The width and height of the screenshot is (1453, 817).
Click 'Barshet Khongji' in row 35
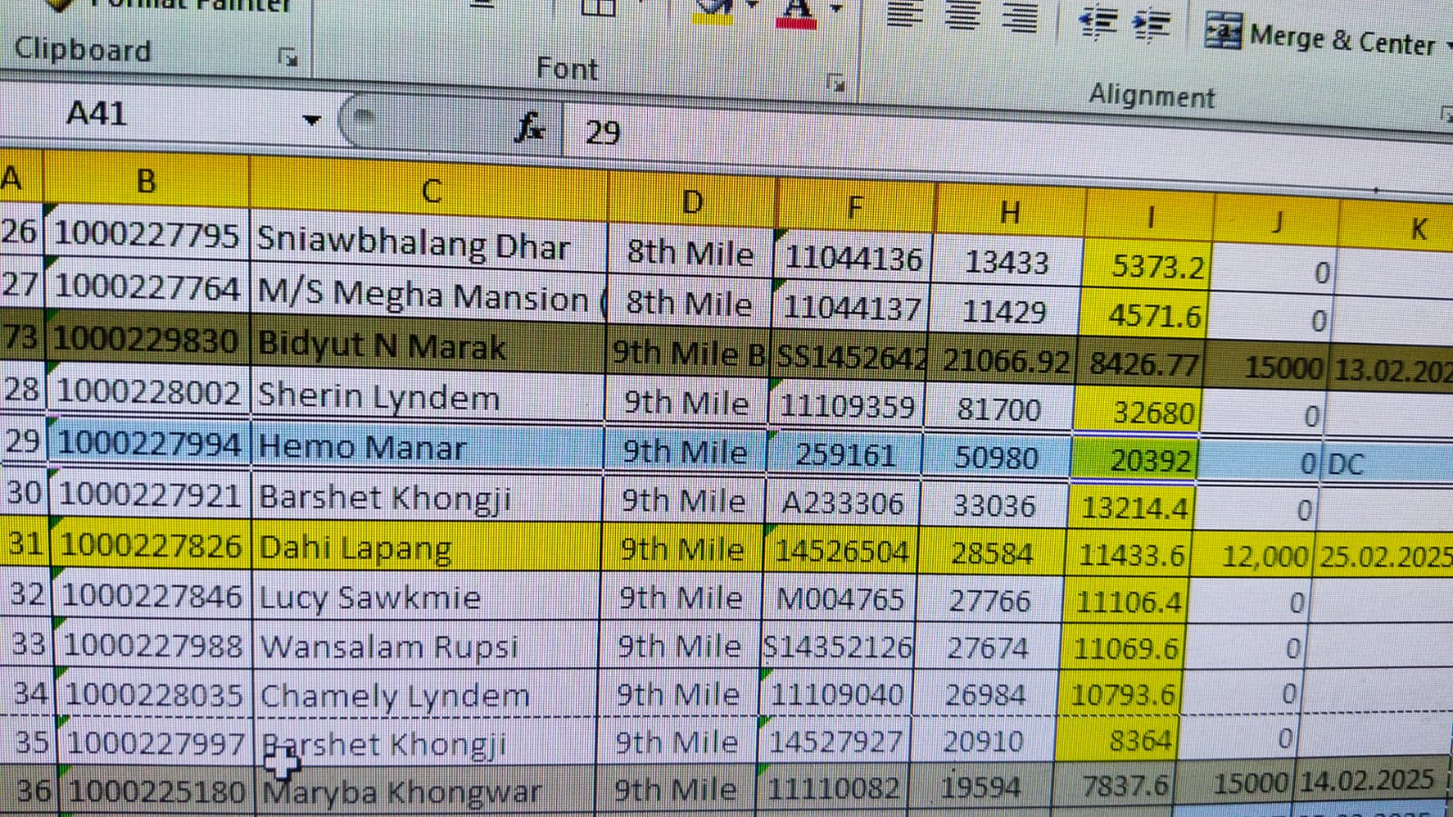(425, 743)
